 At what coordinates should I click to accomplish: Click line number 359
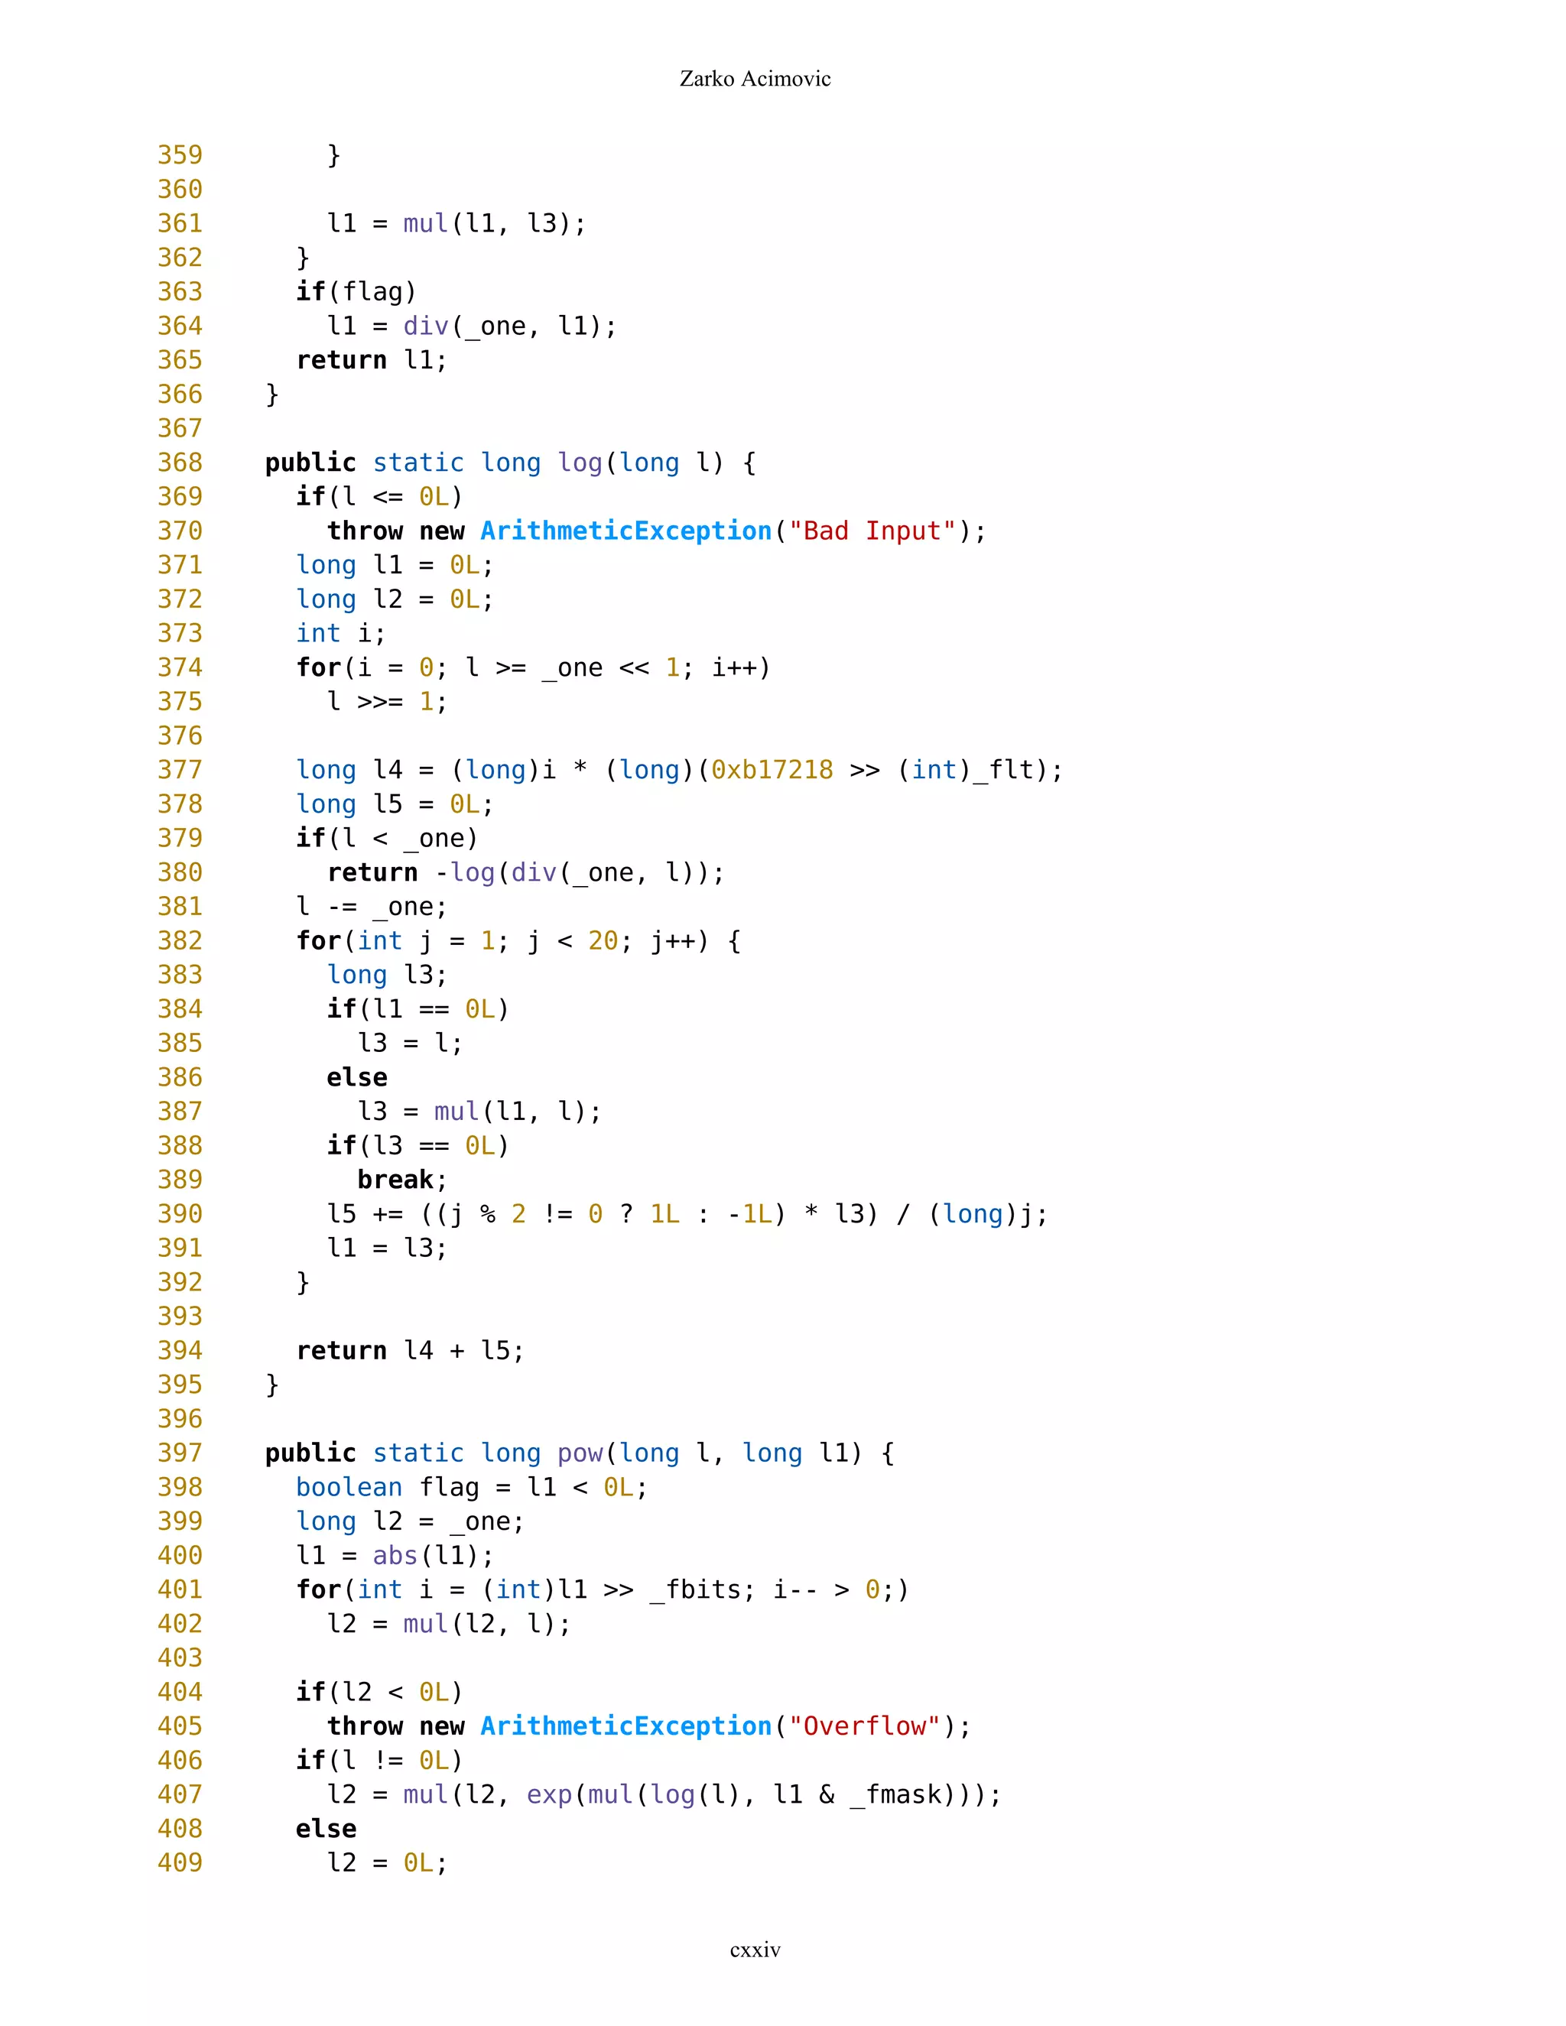[180, 155]
